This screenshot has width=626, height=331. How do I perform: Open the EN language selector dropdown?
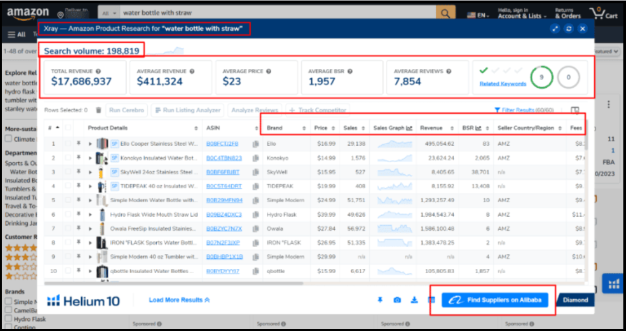(478, 15)
